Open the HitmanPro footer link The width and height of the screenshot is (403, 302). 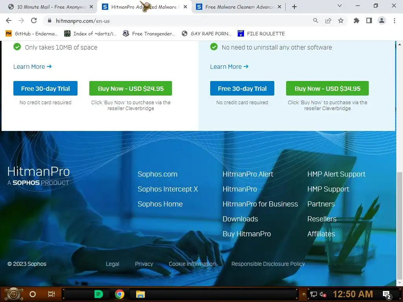[240, 189]
